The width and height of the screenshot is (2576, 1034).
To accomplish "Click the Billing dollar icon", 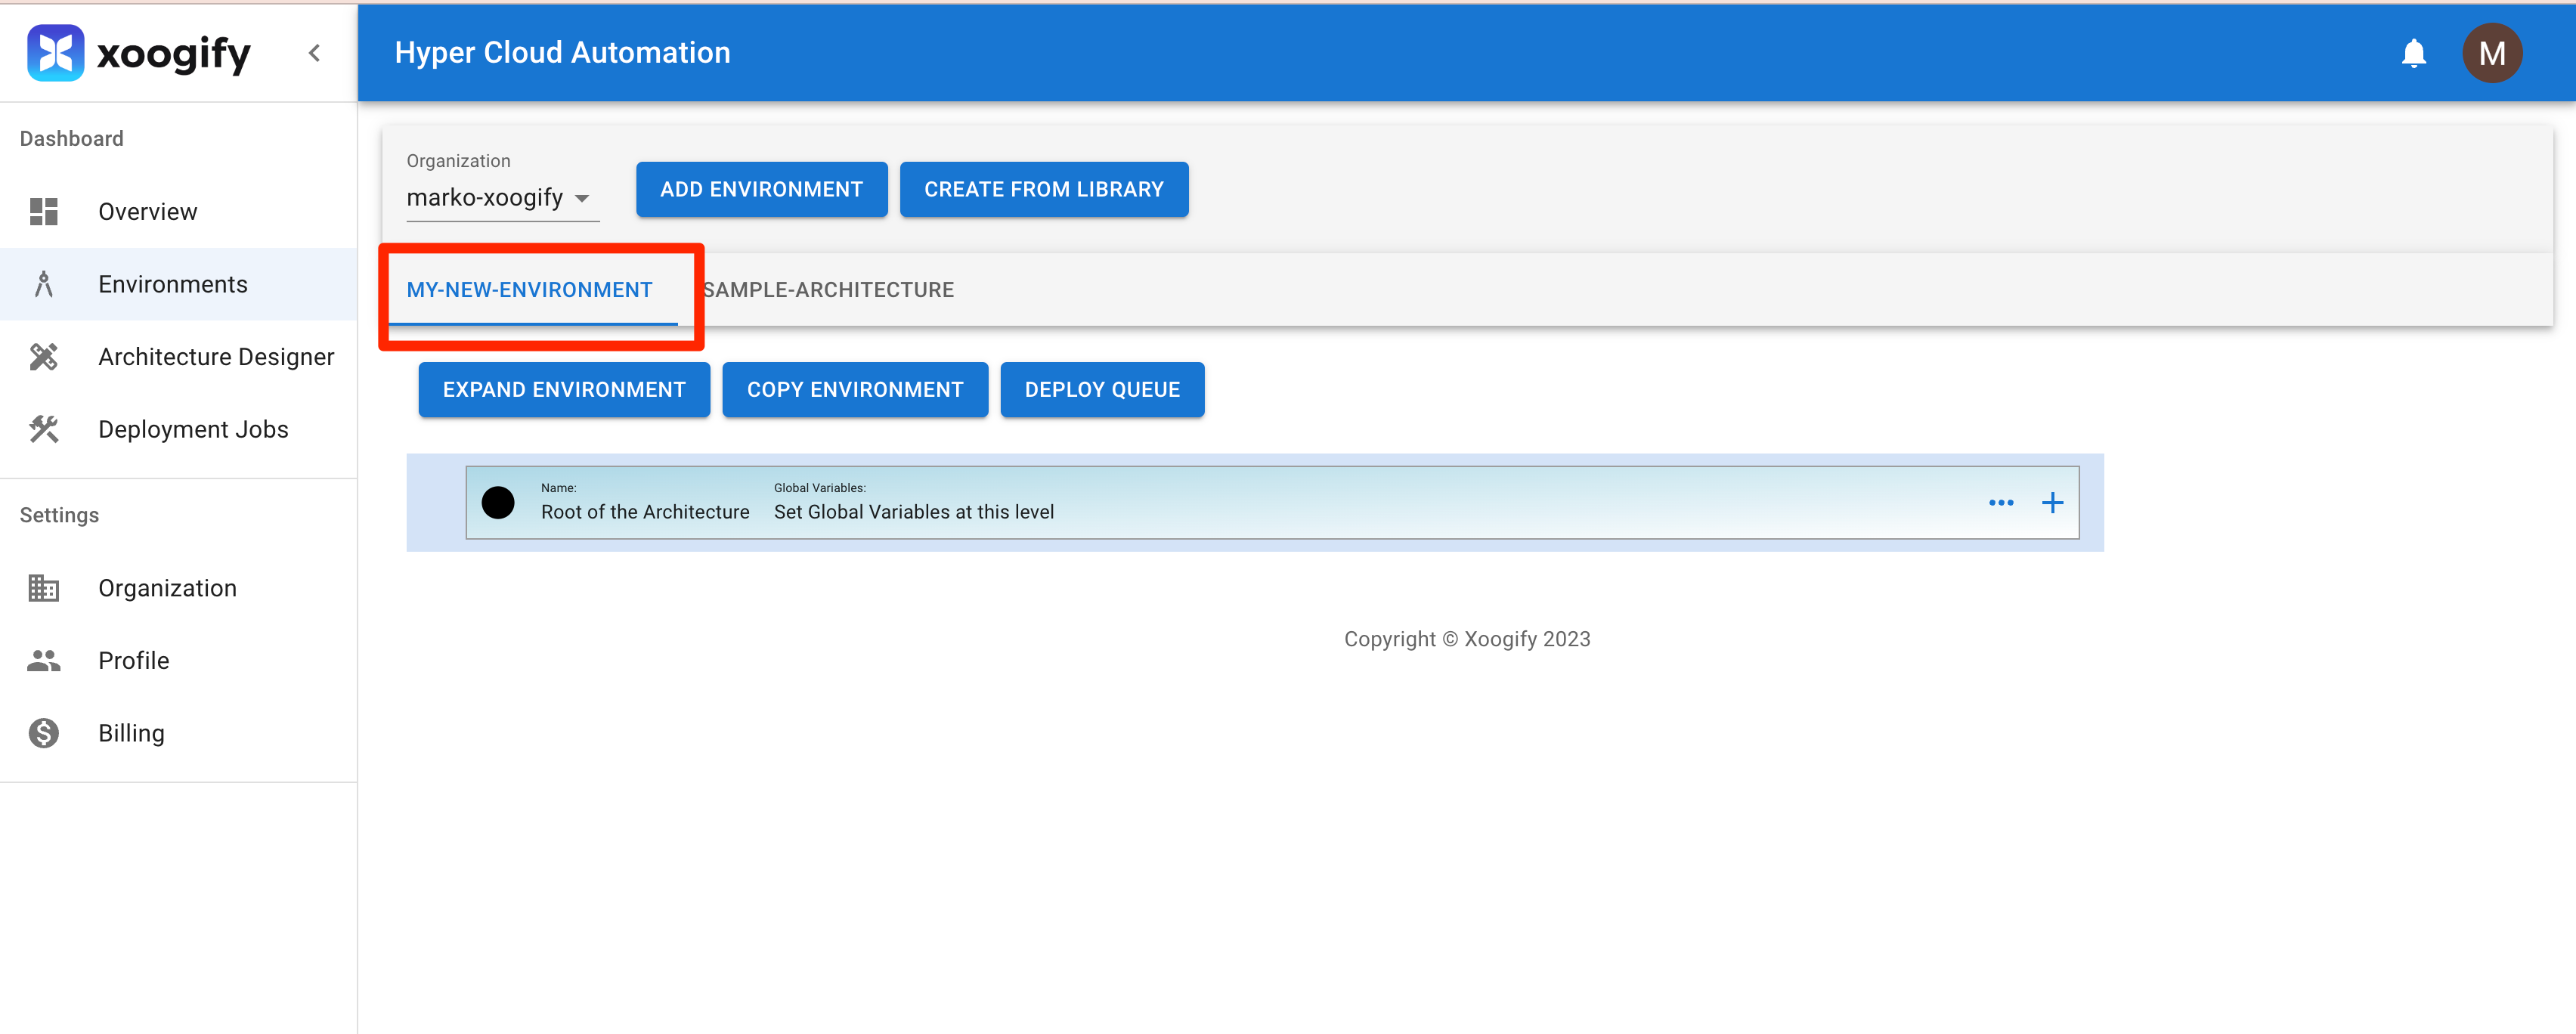I will coord(44,733).
